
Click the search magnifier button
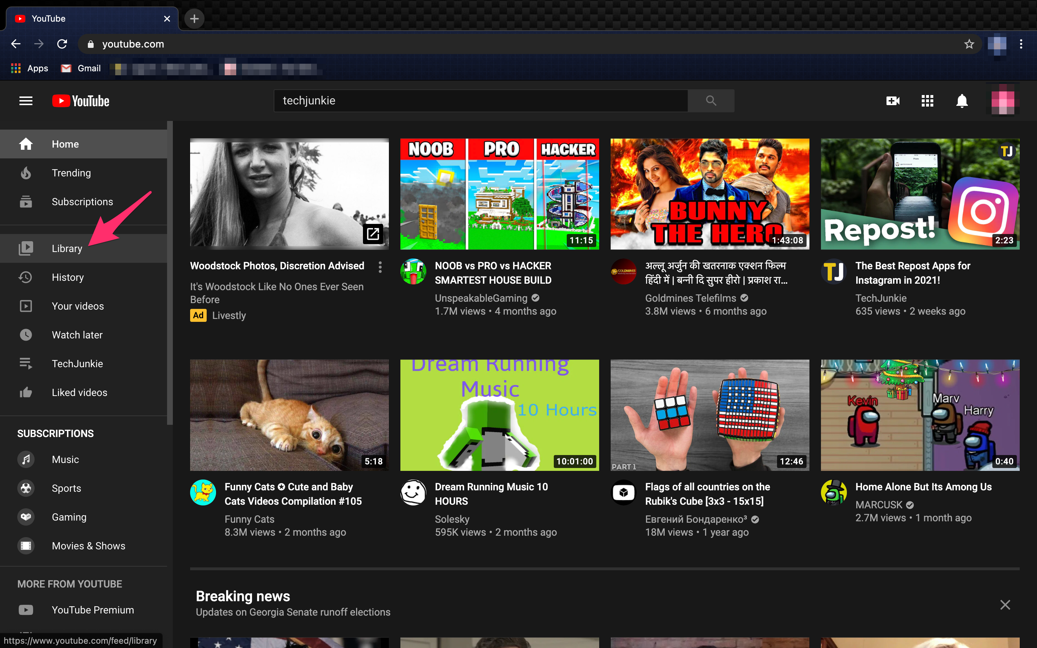click(711, 101)
